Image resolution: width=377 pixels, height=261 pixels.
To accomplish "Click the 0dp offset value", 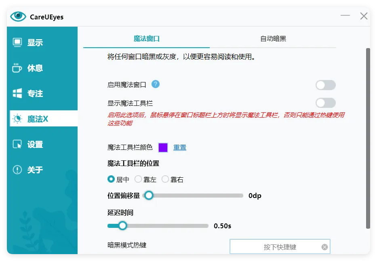I will coord(255,196).
